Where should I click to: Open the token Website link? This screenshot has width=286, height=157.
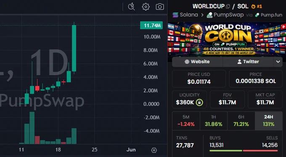point(197,62)
